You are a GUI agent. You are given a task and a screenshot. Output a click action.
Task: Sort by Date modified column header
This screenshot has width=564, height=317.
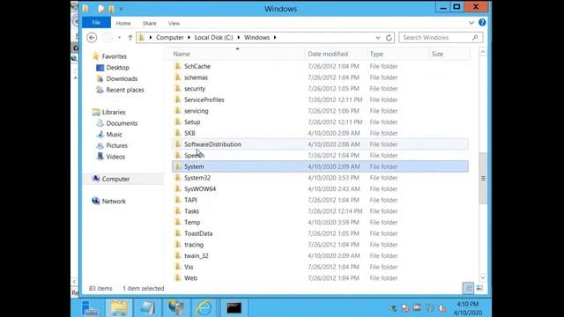coord(335,54)
